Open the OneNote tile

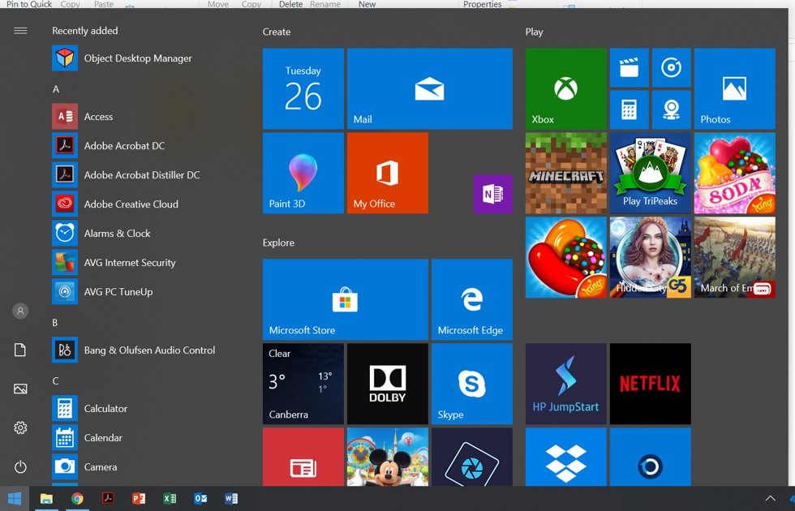[493, 194]
